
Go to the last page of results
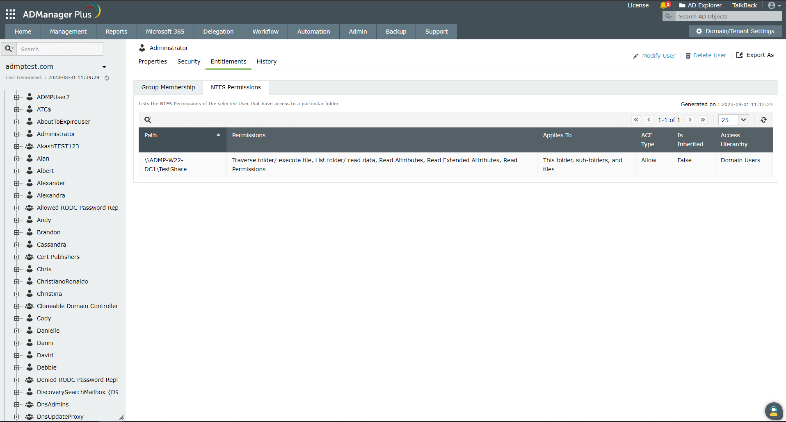pyautogui.click(x=703, y=120)
